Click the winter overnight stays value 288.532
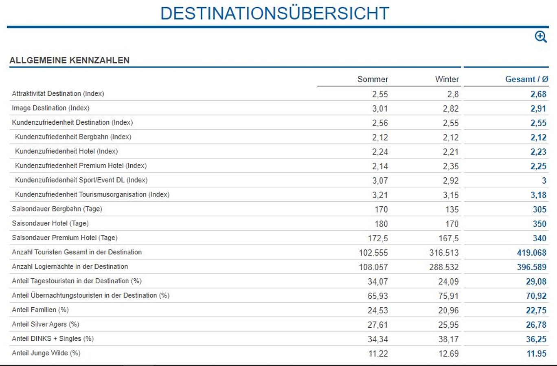This screenshot has width=557, height=366. point(444,267)
